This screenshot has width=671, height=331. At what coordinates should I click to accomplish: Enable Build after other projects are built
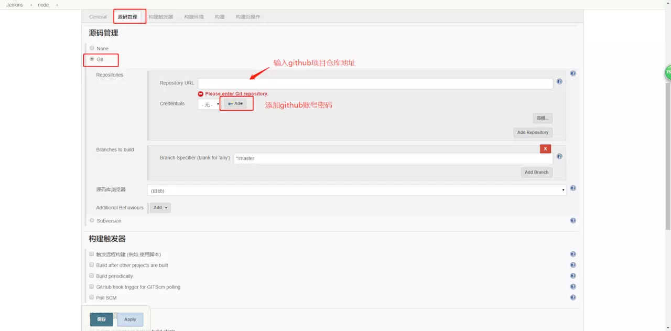click(92, 265)
